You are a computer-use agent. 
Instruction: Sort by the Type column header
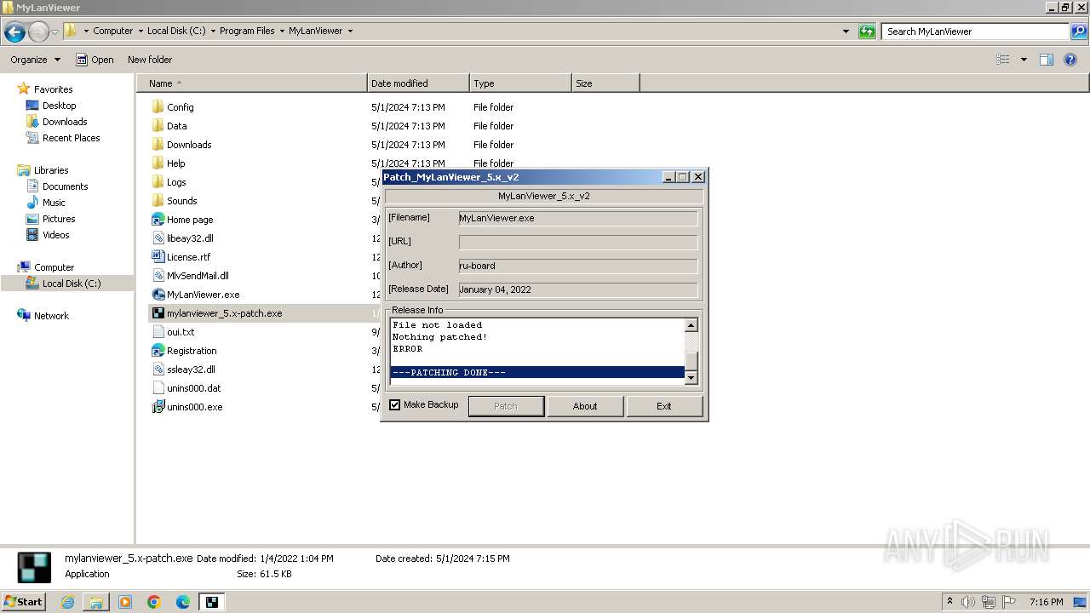pos(520,83)
